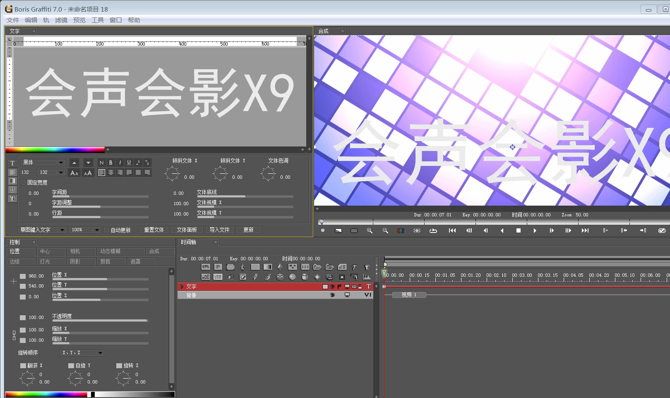
Task: Pick a color from the text window color bar
Action: (x=55, y=150)
